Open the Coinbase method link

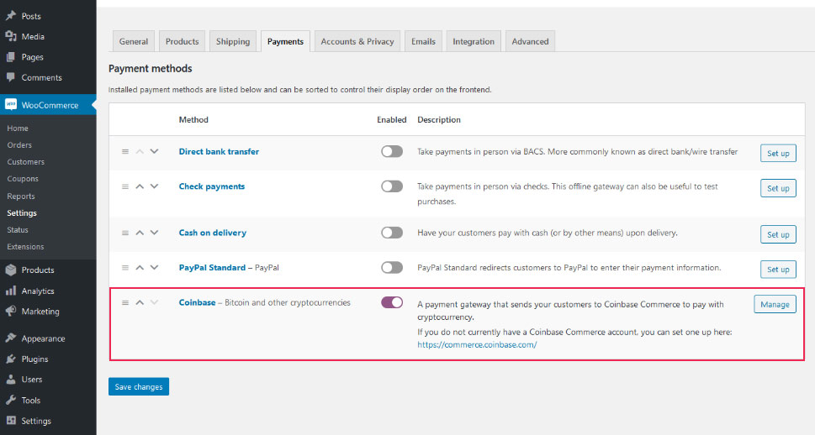point(197,302)
